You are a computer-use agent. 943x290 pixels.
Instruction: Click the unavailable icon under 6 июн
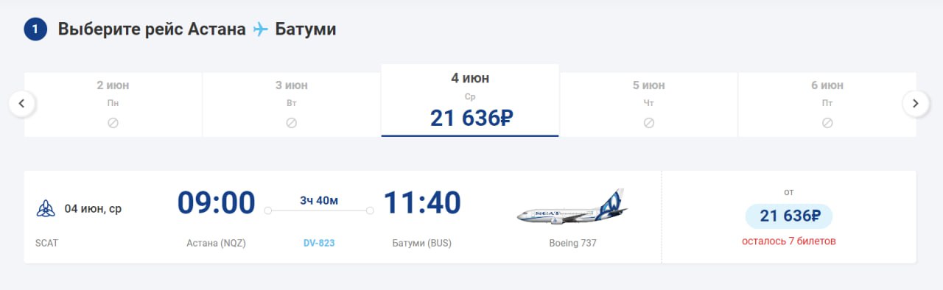pos(827,123)
